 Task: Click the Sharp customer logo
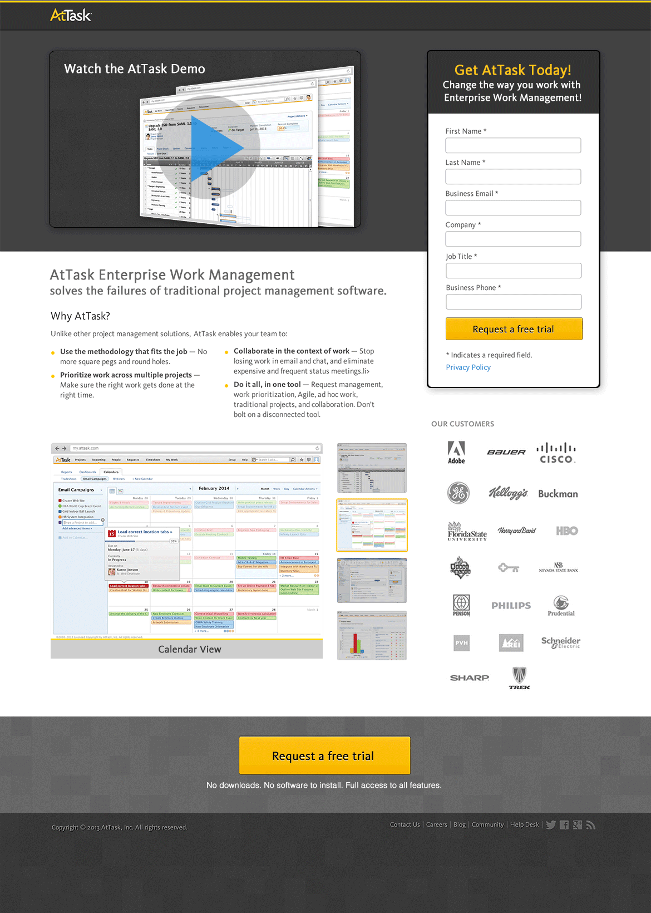coord(470,678)
